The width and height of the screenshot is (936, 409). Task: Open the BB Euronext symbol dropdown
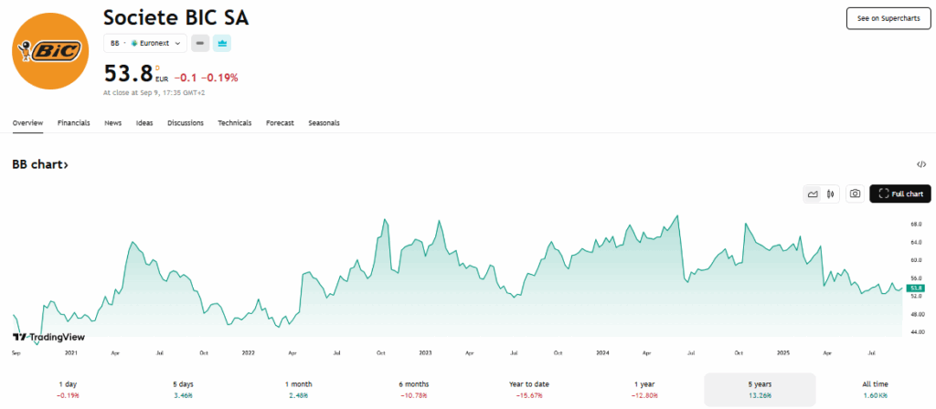click(x=145, y=43)
